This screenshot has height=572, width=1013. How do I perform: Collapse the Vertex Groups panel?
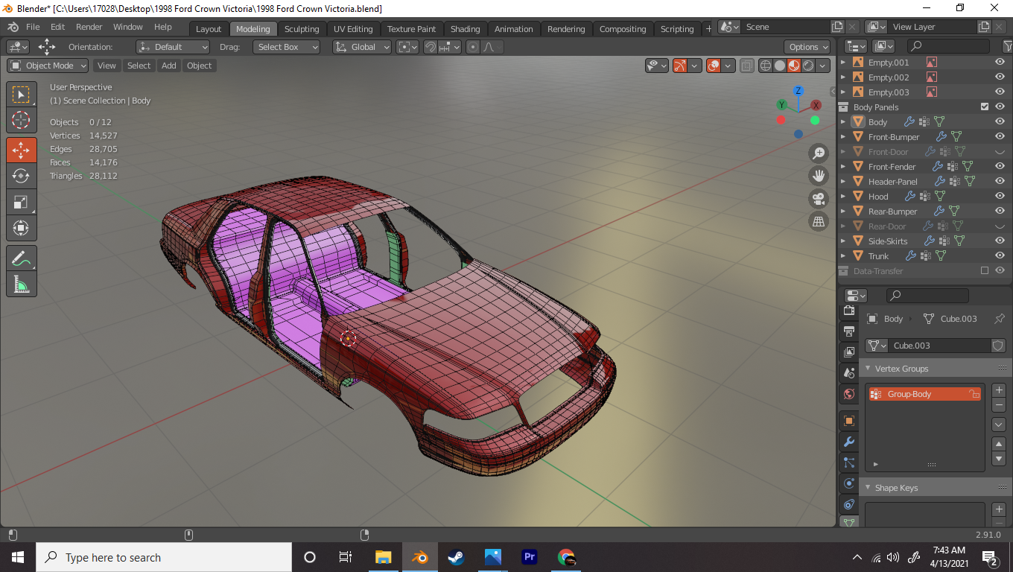(868, 369)
